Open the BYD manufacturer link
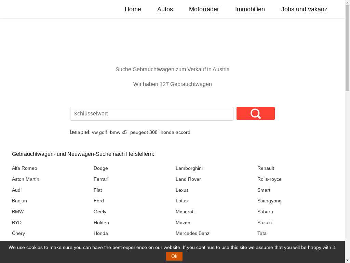The image size is (350, 263). [x=17, y=223]
